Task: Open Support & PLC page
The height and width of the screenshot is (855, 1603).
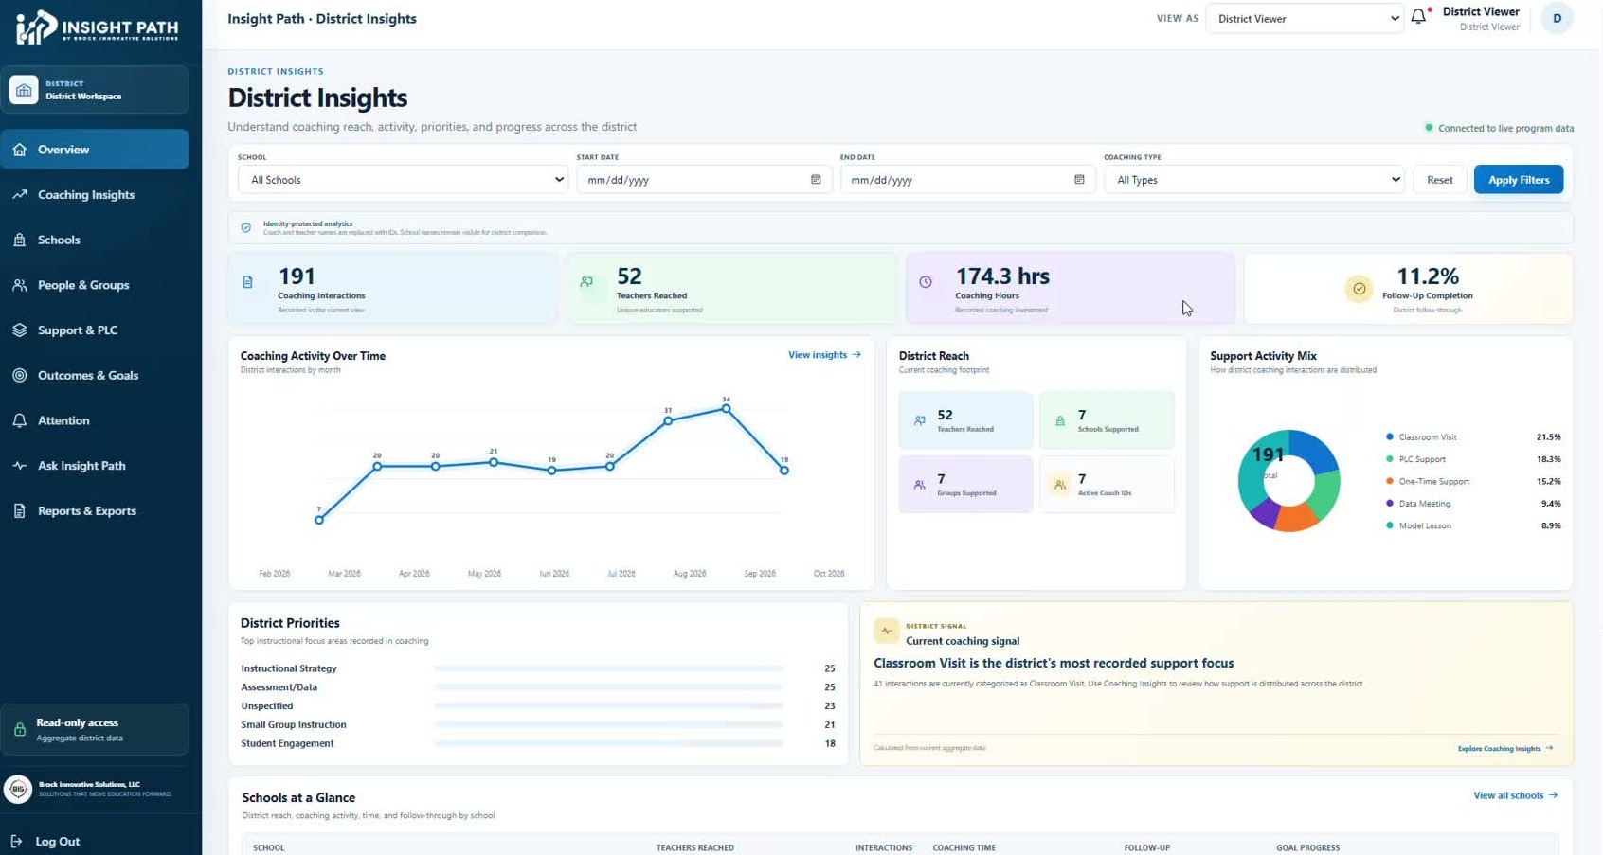Action: [x=95, y=330]
